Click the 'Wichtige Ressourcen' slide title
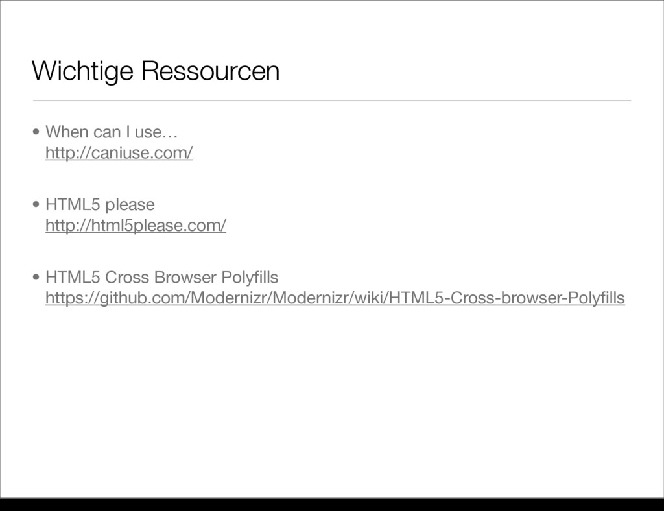The image size is (664, 511). click(156, 71)
